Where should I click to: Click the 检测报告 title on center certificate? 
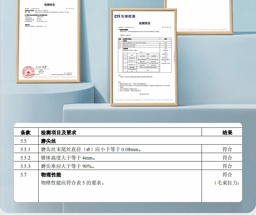tap(145, 23)
